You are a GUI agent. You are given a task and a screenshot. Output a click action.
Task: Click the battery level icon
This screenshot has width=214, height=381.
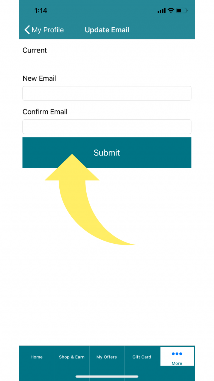pos(182,11)
